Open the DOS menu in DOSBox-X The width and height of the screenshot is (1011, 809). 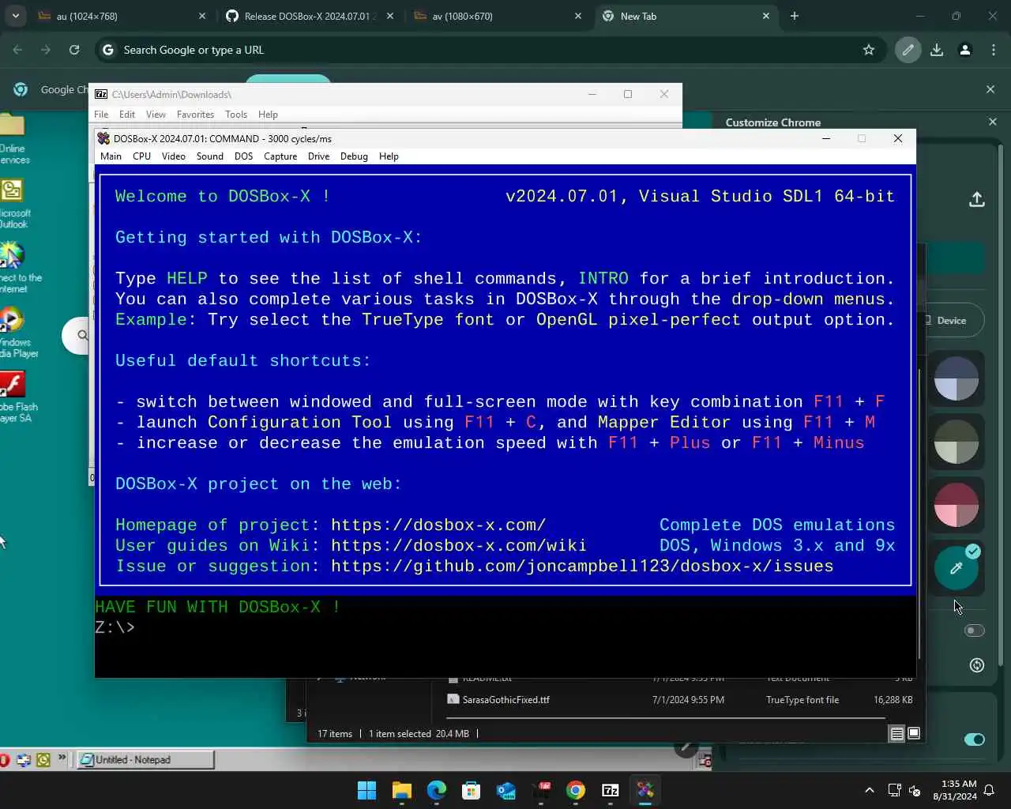pyautogui.click(x=243, y=156)
